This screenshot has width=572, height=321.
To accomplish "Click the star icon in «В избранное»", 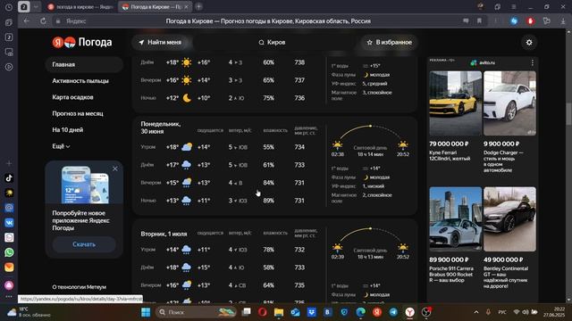I will pyautogui.click(x=369, y=43).
